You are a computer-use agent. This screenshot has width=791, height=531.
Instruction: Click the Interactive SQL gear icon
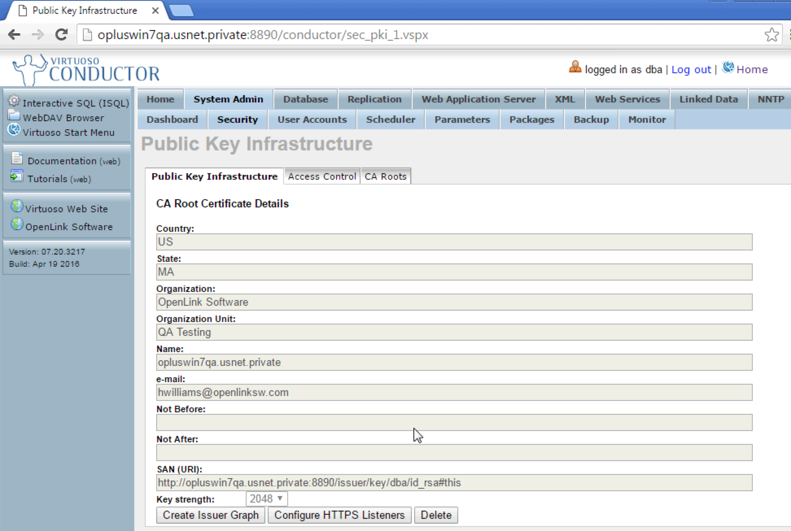click(x=14, y=100)
